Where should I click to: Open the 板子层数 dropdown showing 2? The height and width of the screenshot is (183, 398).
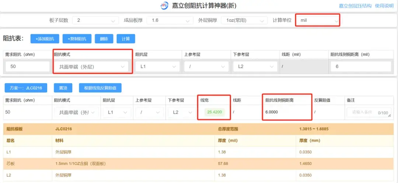click(x=95, y=20)
